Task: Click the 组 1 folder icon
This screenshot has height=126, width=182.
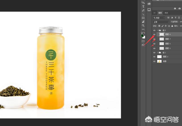Action: (x=160, y=52)
